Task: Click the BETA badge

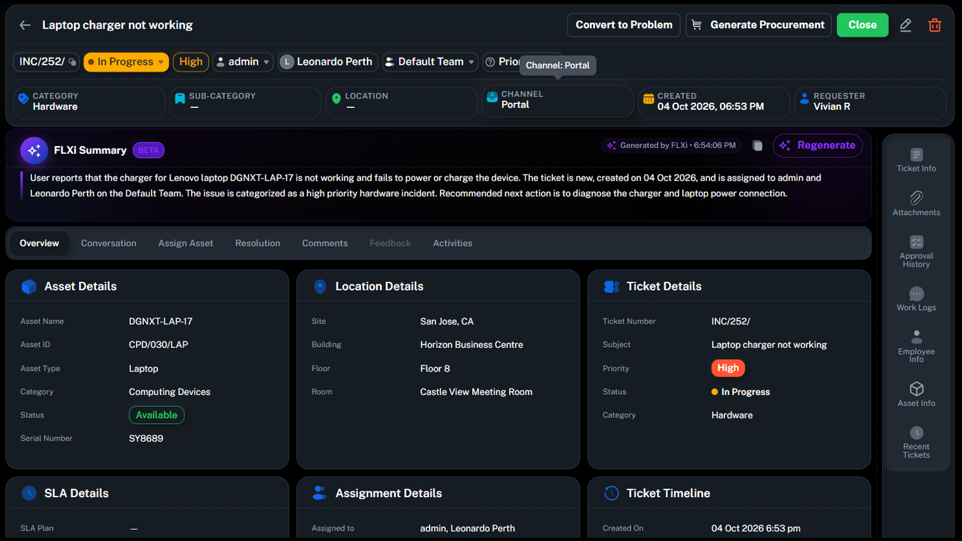Action: (x=148, y=150)
